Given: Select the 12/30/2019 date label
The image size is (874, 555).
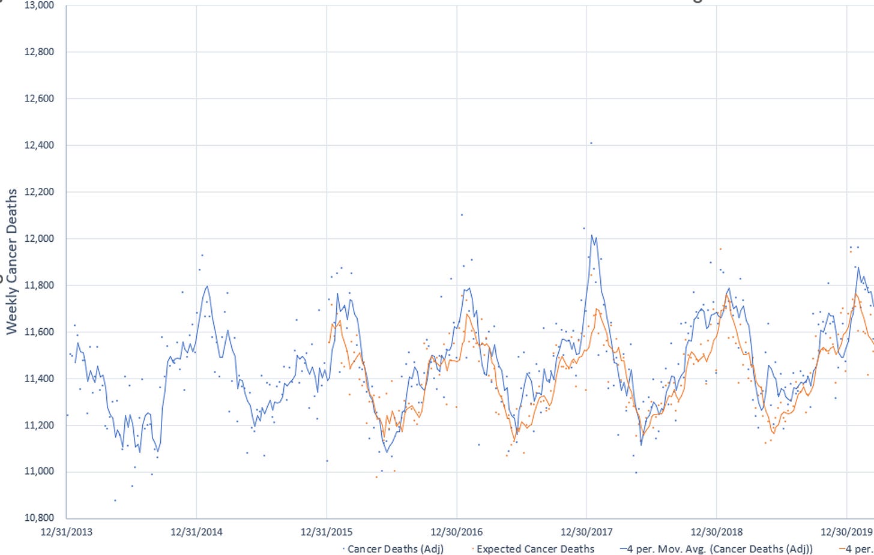Looking at the screenshot, I should click(847, 532).
